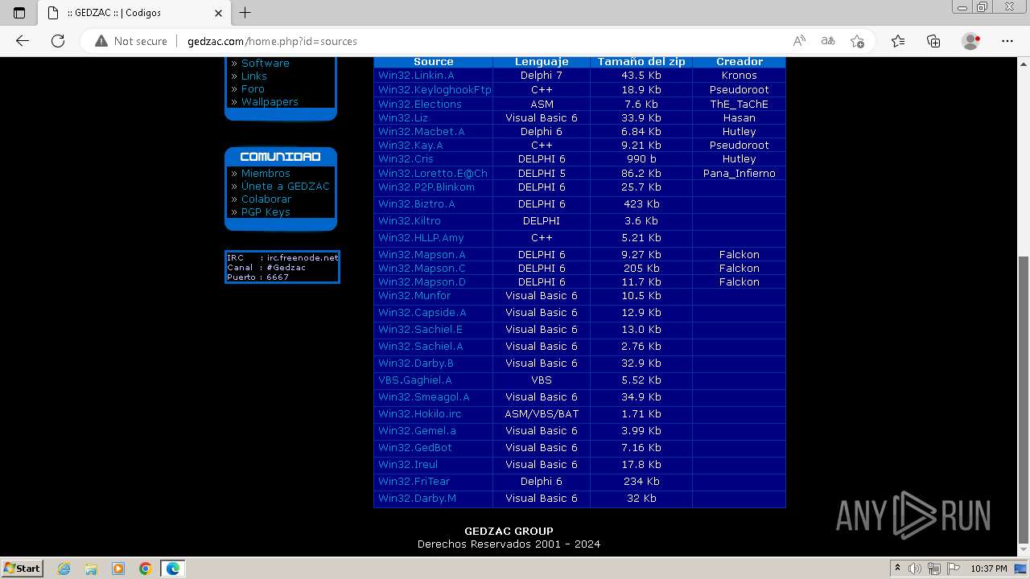The width and height of the screenshot is (1030, 579).
Task: Open the Win32.Mapson.C source link
Action: (422, 268)
